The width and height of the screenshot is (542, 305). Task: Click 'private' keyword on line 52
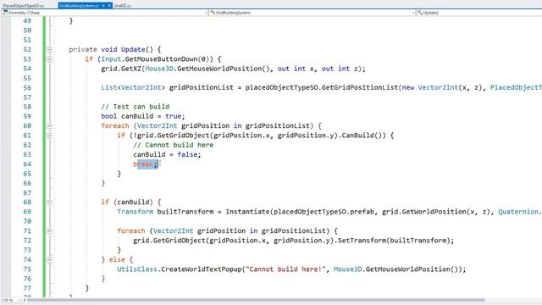tap(83, 49)
